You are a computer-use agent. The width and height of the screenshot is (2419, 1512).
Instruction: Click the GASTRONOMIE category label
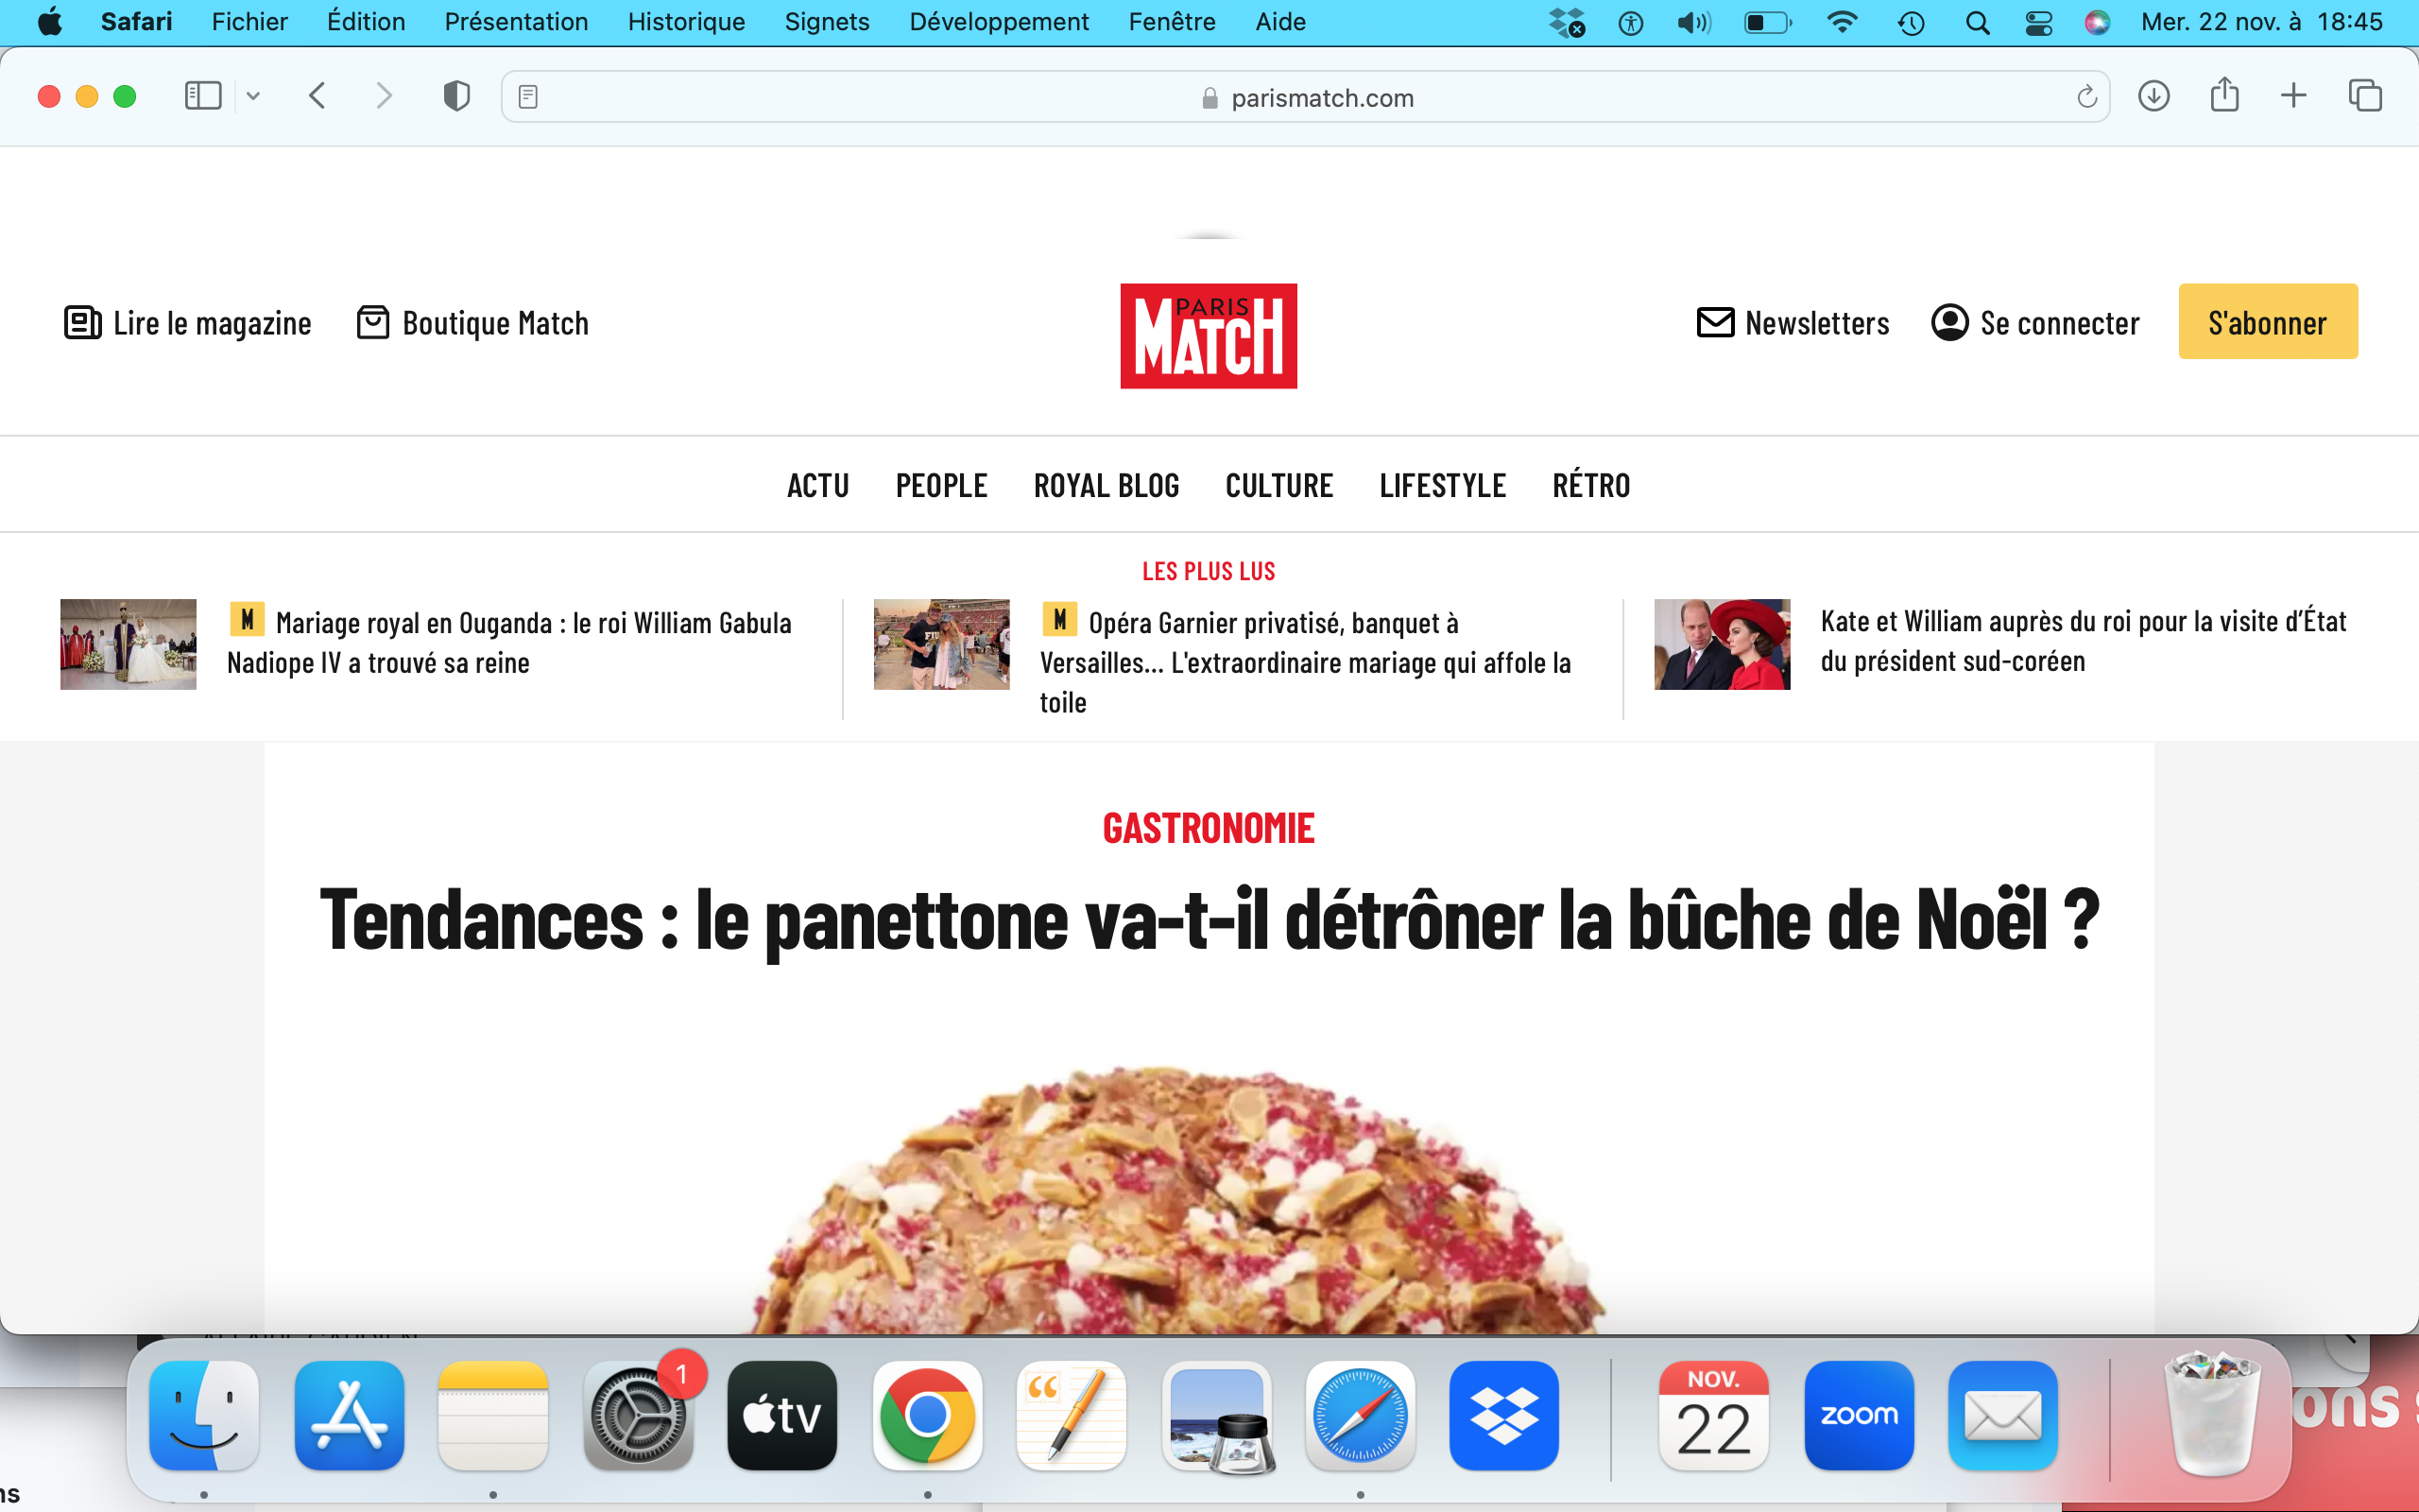(x=1209, y=828)
